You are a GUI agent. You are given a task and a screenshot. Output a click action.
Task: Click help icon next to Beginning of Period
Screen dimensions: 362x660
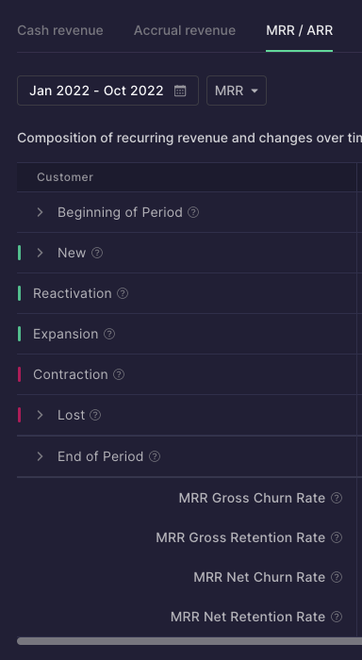(193, 212)
